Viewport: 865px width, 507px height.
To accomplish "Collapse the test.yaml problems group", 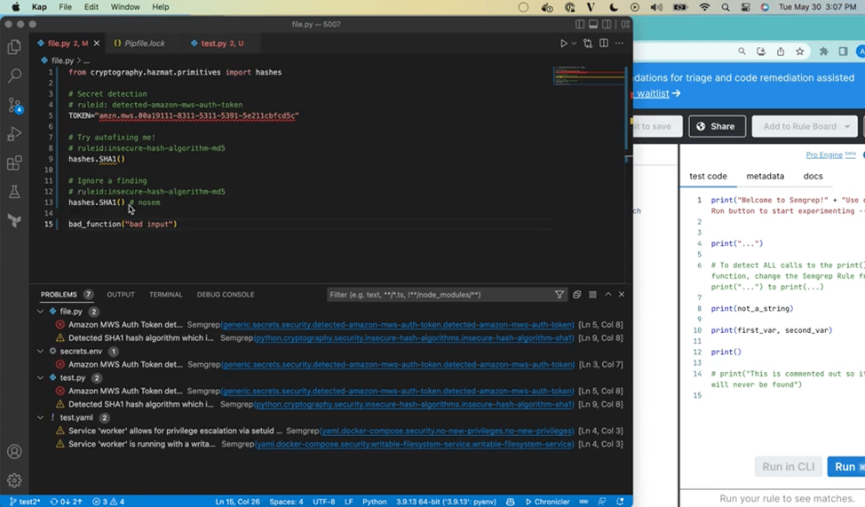I will [x=41, y=417].
